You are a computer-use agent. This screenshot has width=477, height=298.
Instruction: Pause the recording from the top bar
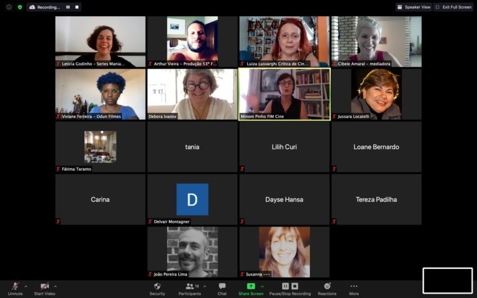click(x=68, y=7)
